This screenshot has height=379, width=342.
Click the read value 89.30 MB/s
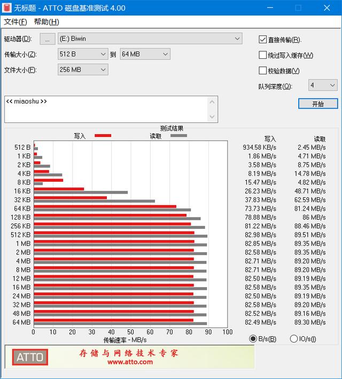pyautogui.click(x=310, y=322)
